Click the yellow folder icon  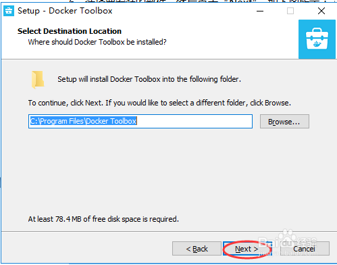pos(38,80)
